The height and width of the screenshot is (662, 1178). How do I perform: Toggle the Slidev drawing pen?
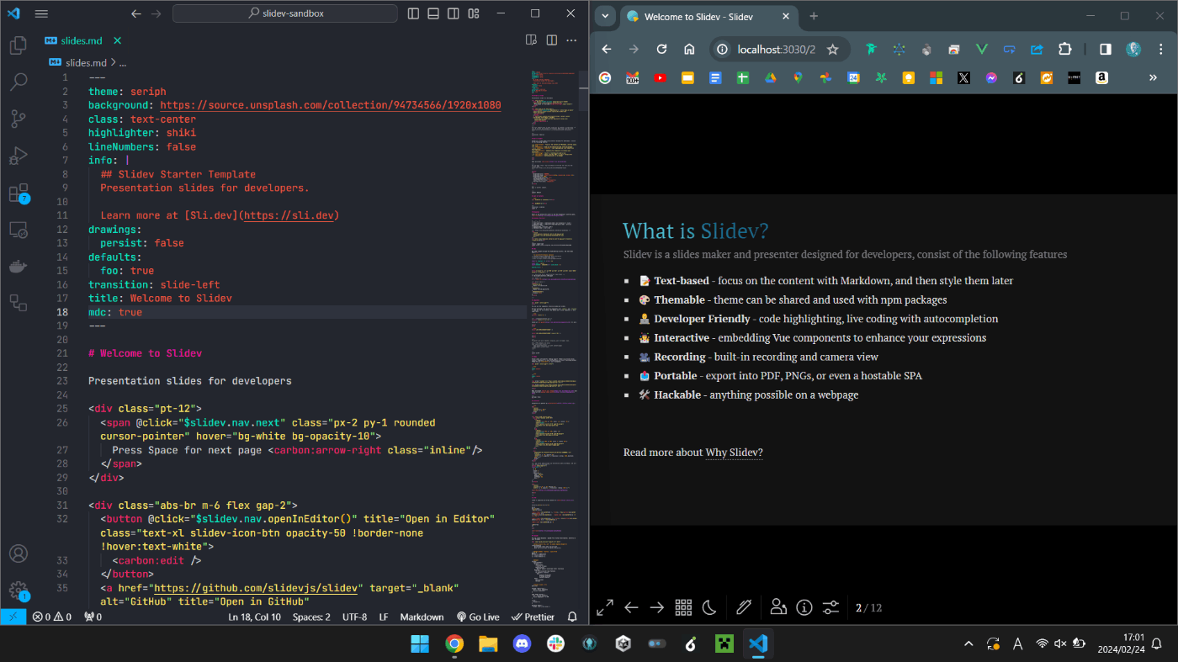[743, 607]
